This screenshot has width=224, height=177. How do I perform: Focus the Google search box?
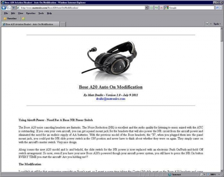191,8
